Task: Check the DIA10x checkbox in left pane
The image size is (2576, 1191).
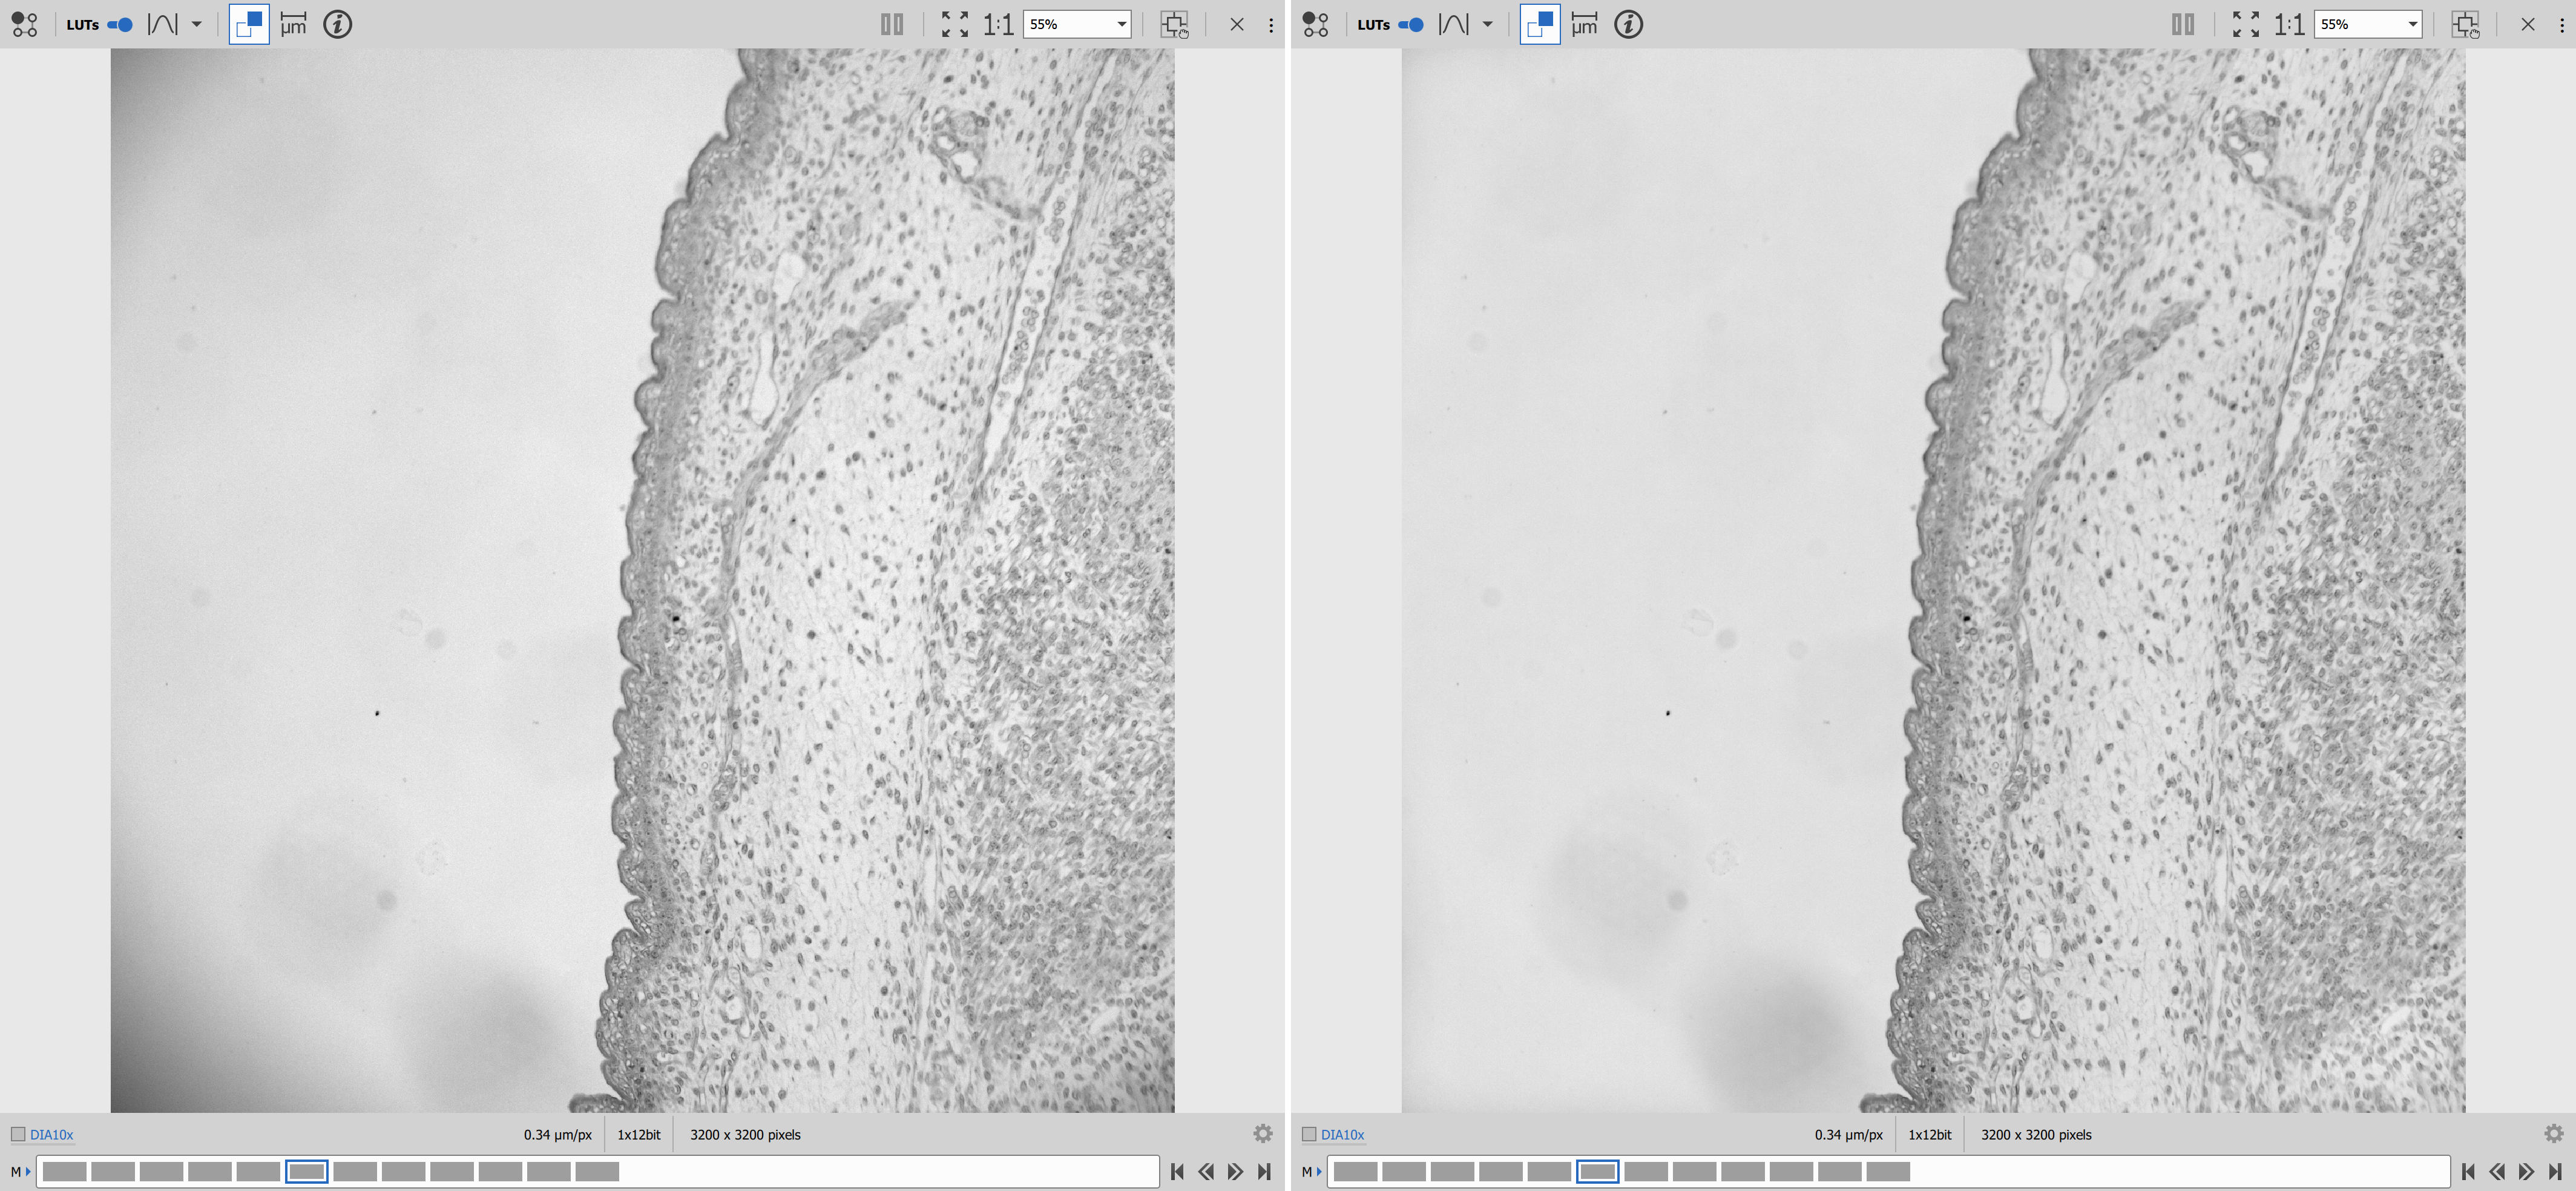Action: [18, 1134]
